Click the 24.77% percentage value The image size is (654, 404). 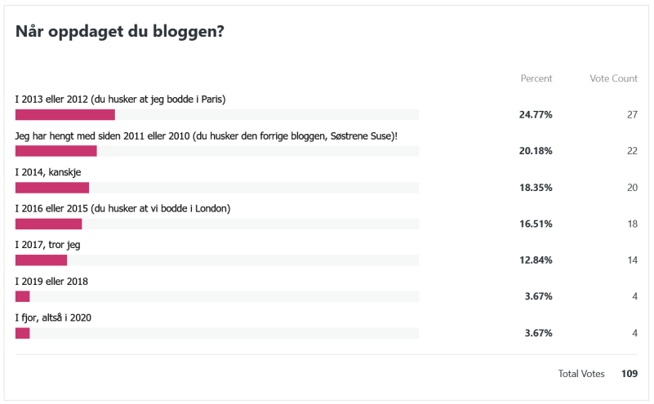(x=536, y=114)
